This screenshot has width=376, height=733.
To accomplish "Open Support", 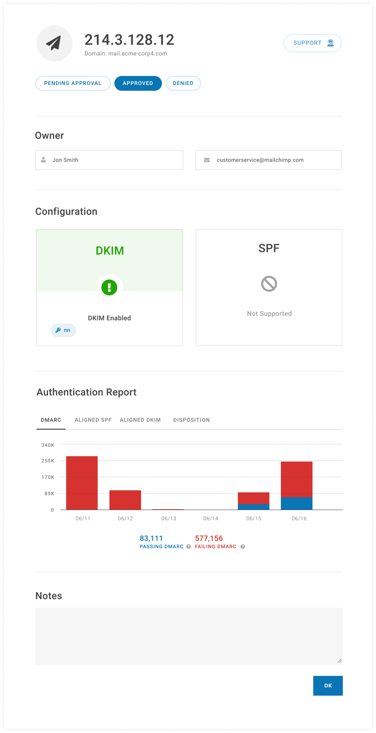I will tap(312, 43).
